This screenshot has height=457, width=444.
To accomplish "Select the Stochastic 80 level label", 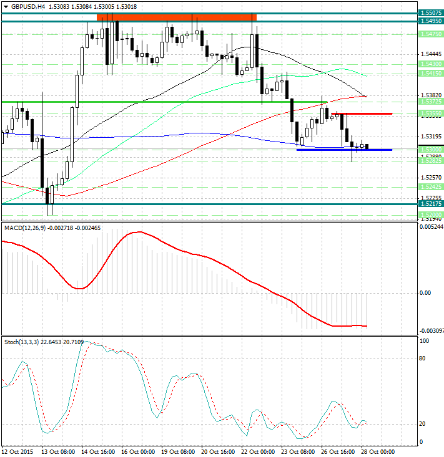I will point(422,358).
